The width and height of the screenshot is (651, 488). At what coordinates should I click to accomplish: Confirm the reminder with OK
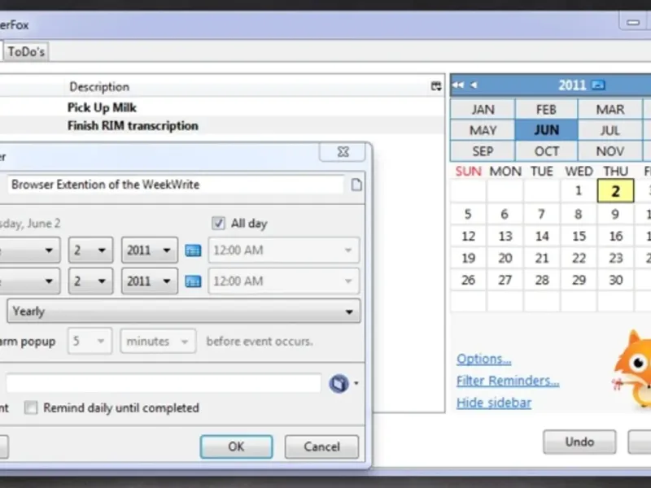(x=236, y=447)
